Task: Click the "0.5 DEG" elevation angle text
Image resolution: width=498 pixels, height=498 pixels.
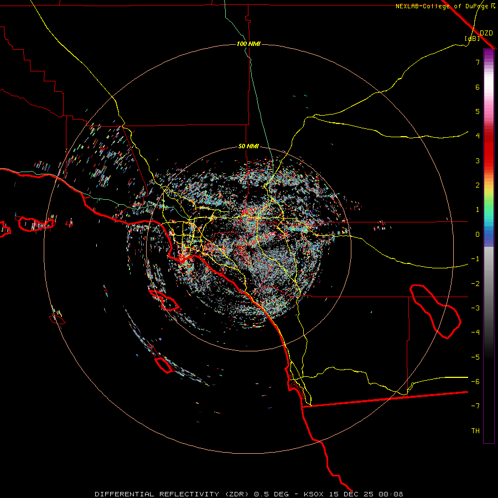Action: point(272,494)
